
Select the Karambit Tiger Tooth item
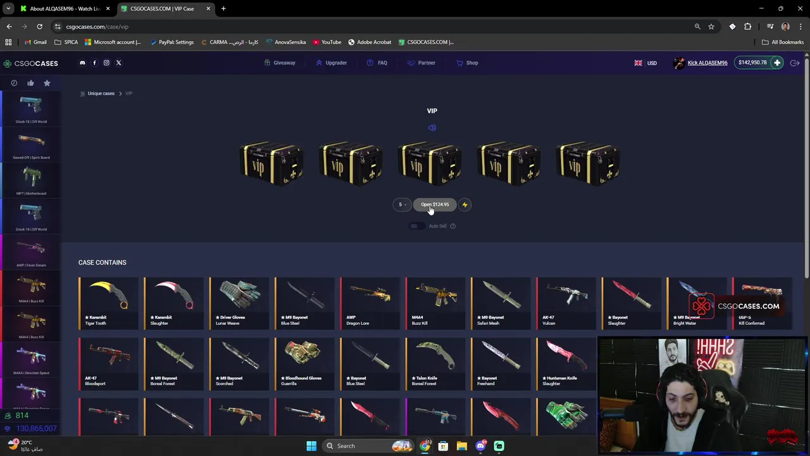tap(108, 303)
